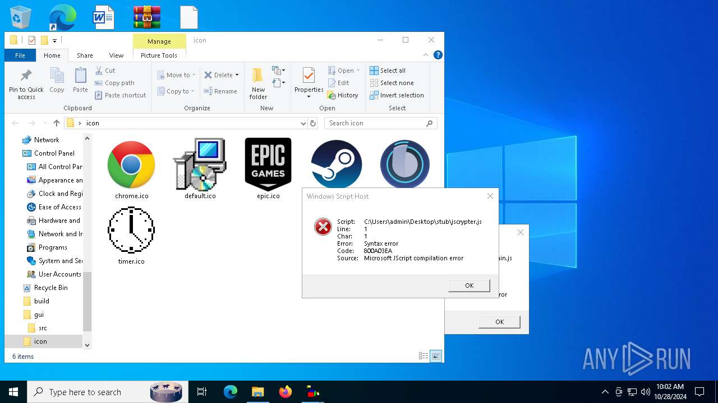
Task: Select epic.ico file thumbnail
Action: [x=268, y=165]
